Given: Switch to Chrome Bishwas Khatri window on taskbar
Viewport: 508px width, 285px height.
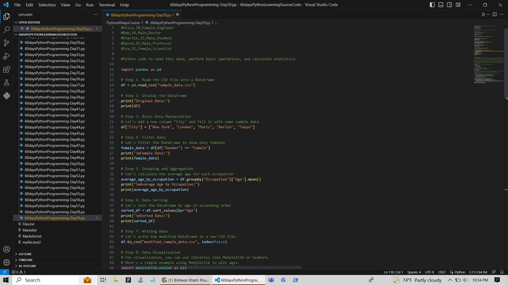Looking at the screenshot, I should (x=185, y=280).
